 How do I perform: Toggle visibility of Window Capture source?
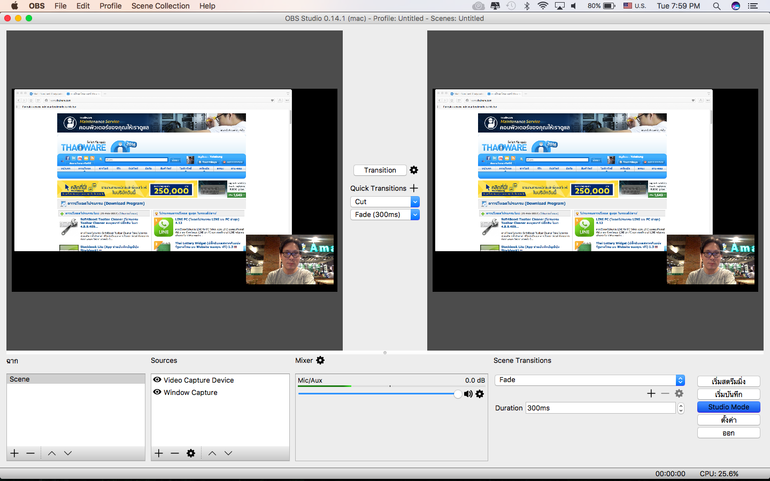click(157, 392)
